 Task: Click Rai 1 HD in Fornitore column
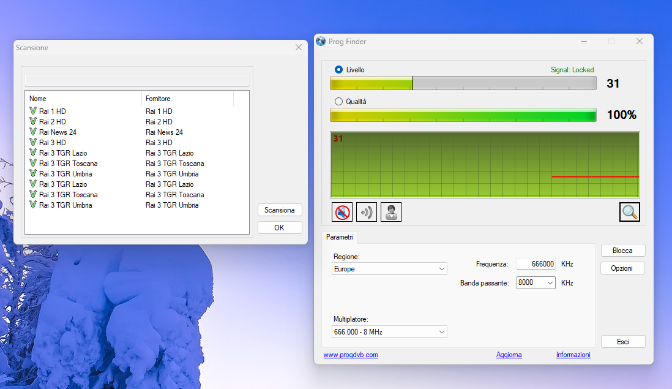click(x=159, y=111)
